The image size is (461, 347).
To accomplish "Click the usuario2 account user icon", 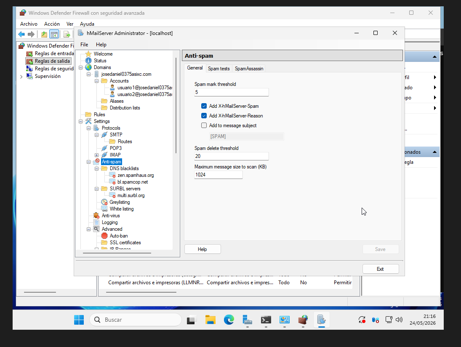I will click(x=112, y=94).
